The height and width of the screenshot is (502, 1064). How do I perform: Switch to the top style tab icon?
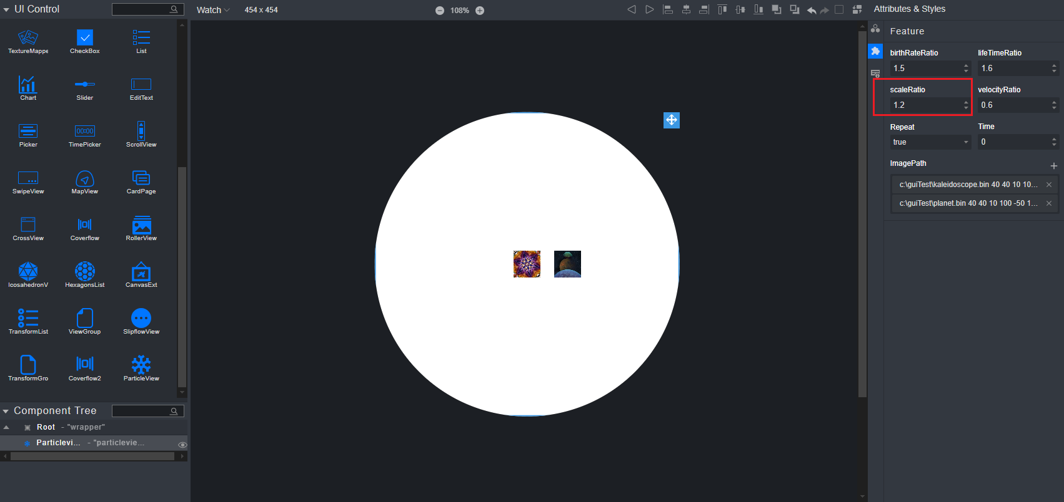(x=875, y=29)
